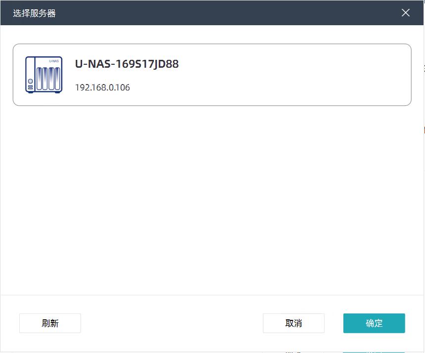The height and width of the screenshot is (353, 425).
Task: Close the 选择服务器 dialog with the X
Action: click(x=406, y=13)
